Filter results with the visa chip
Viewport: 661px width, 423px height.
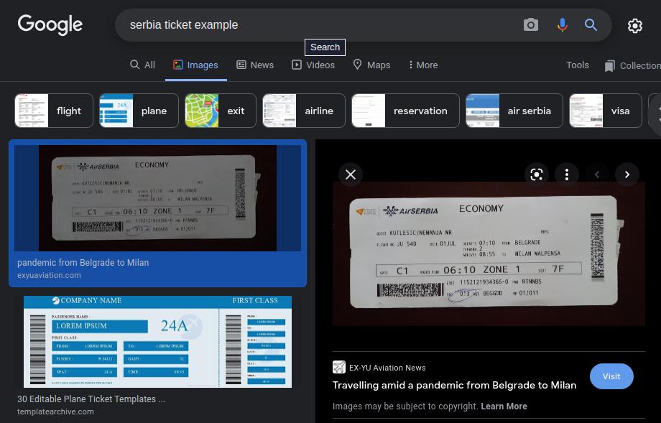point(606,111)
